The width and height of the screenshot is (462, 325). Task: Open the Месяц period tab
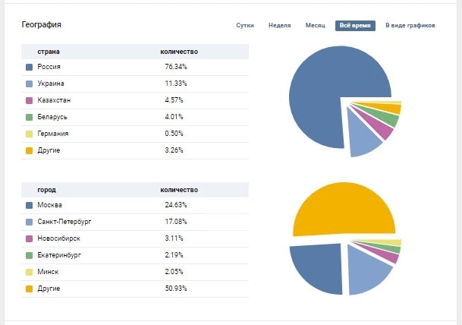[316, 25]
